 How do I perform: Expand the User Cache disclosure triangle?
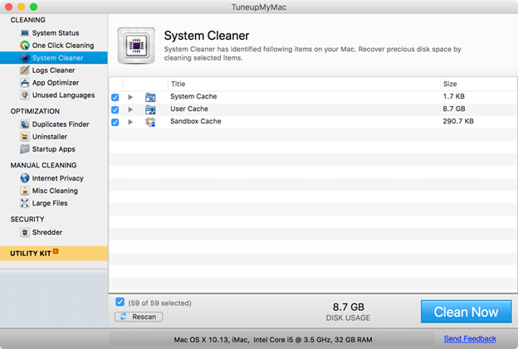130,109
